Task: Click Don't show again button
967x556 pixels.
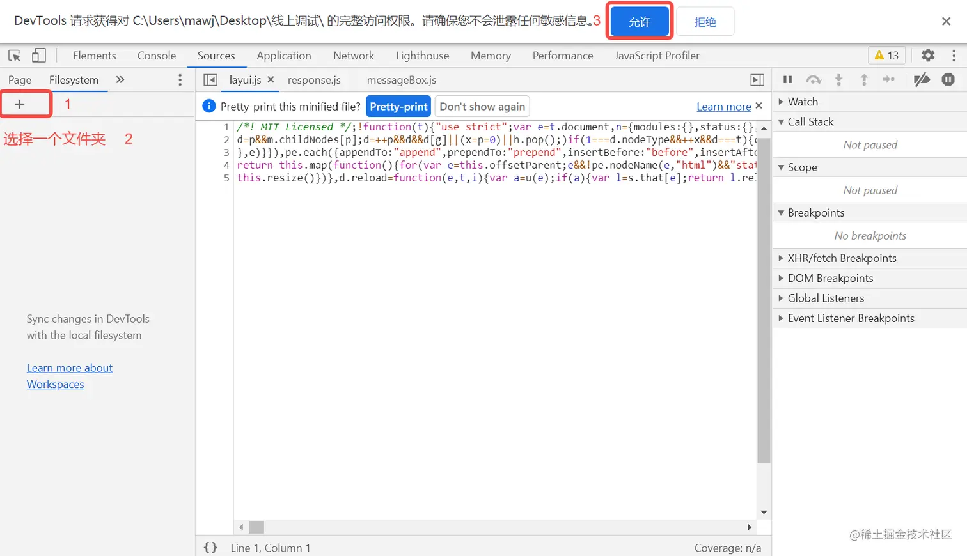Action: click(x=482, y=106)
